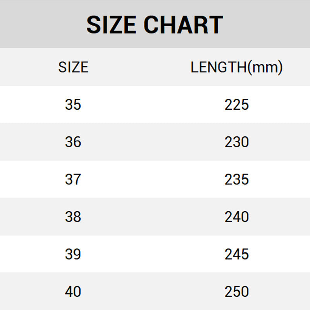The height and width of the screenshot is (310, 310).
Task: Click the empty middle of the 37 row
Action: point(155,179)
